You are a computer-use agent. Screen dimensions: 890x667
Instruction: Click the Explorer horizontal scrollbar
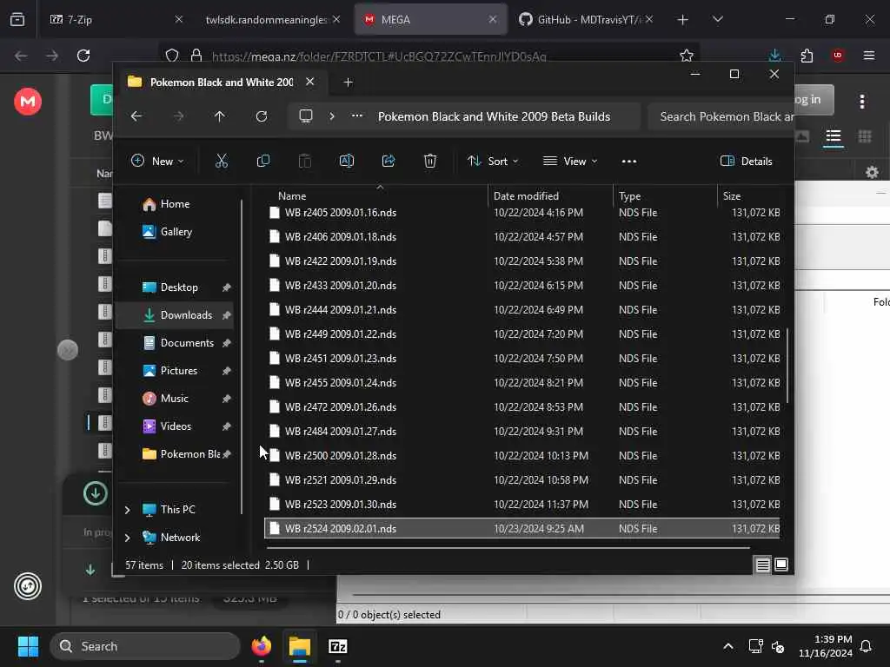click(508, 548)
